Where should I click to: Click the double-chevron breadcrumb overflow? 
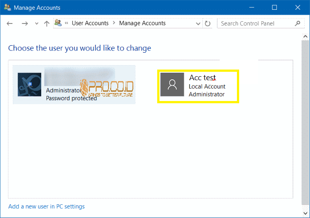pos(66,23)
